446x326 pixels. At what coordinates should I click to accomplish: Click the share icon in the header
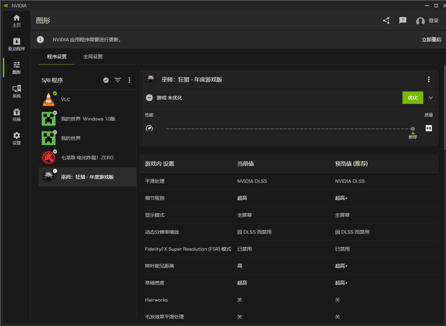pos(386,20)
